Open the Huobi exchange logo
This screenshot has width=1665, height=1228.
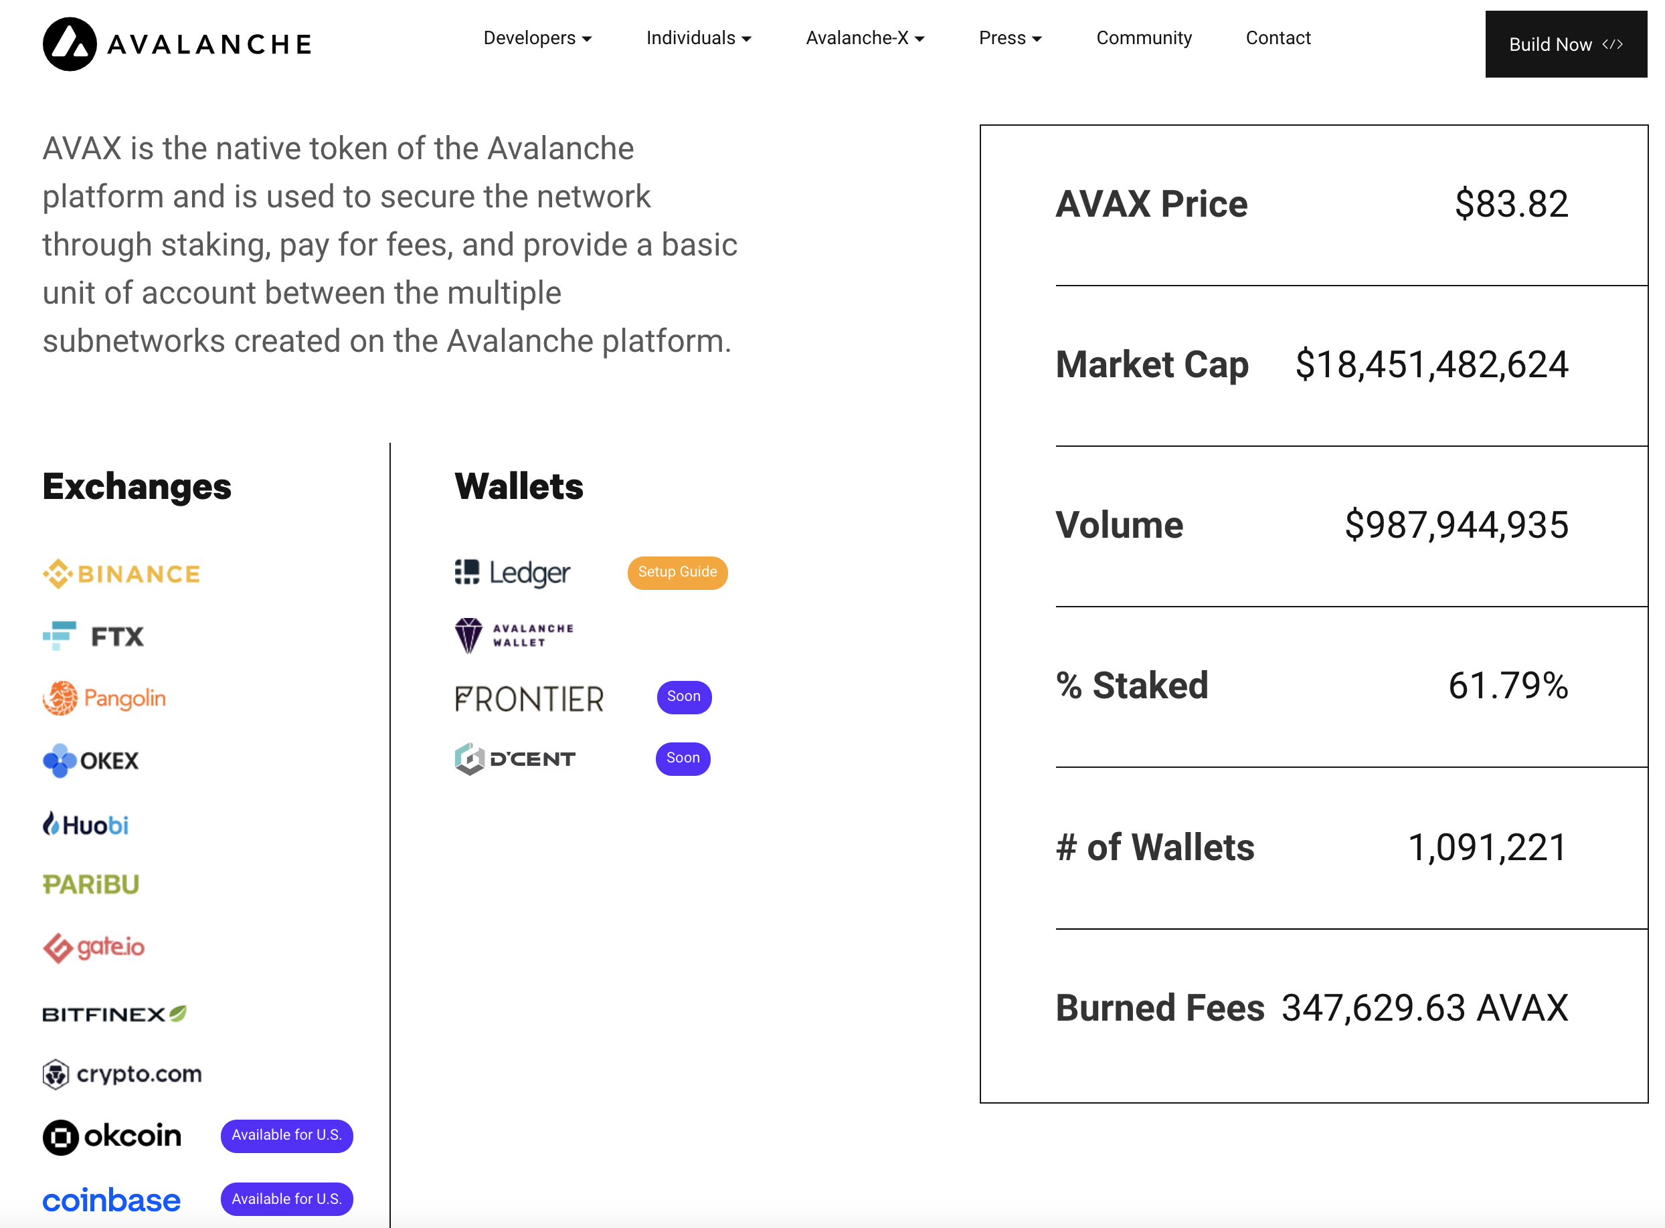86,825
